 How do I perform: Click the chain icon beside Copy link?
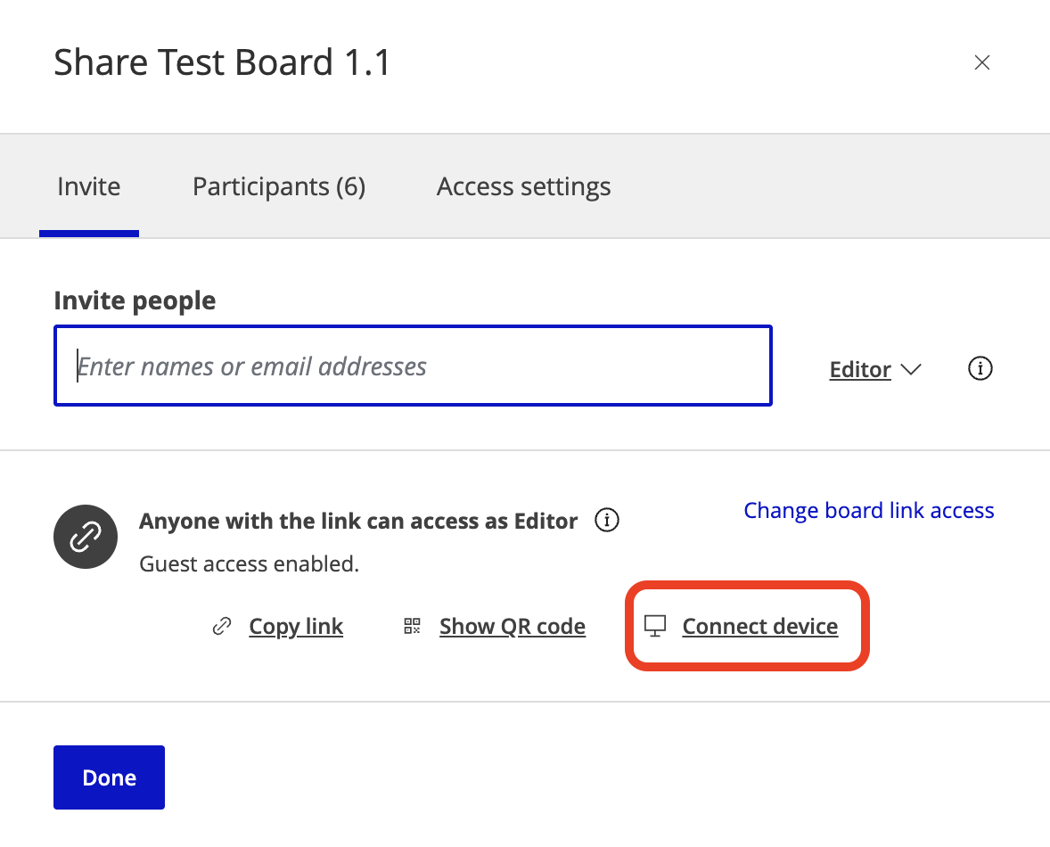[222, 626]
